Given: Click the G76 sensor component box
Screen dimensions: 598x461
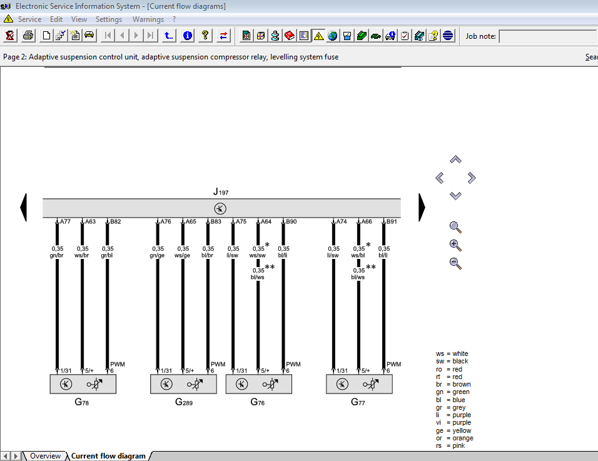Looking at the screenshot, I should click(x=258, y=384).
